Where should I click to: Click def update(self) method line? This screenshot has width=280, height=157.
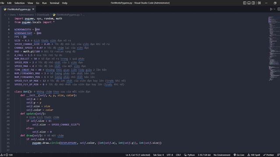tap(33, 113)
